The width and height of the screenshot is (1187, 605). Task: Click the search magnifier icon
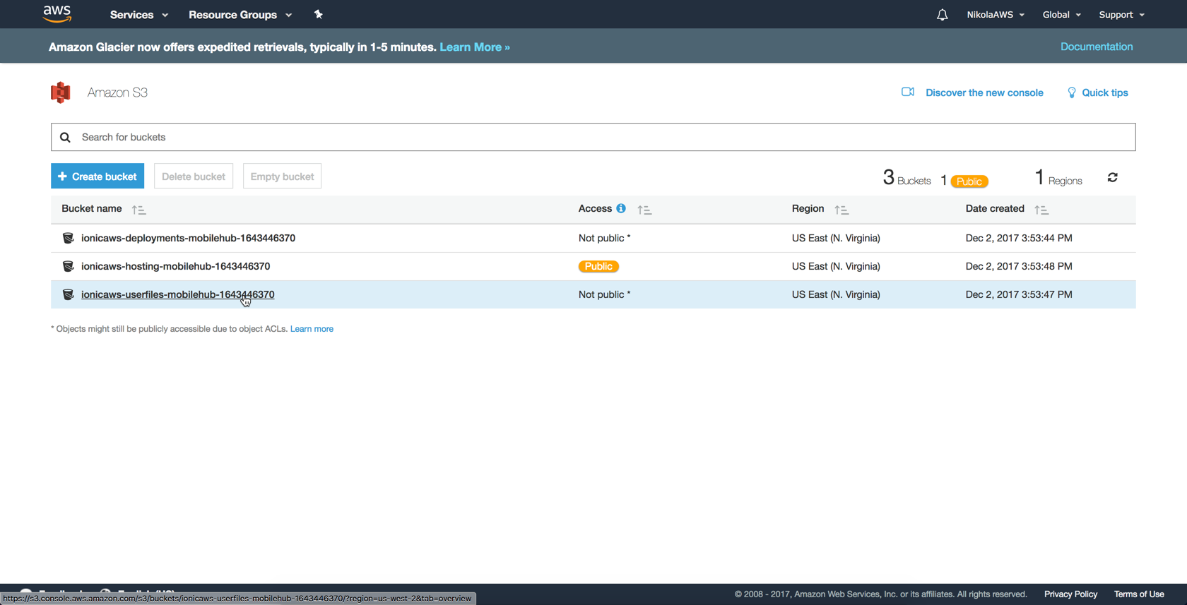pyautogui.click(x=65, y=137)
